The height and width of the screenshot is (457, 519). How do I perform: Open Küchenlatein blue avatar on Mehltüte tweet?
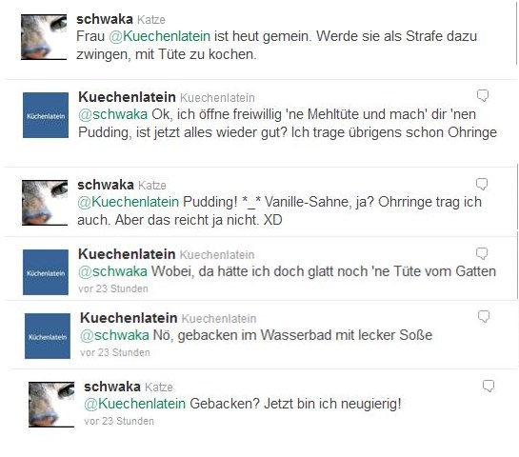point(46,115)
